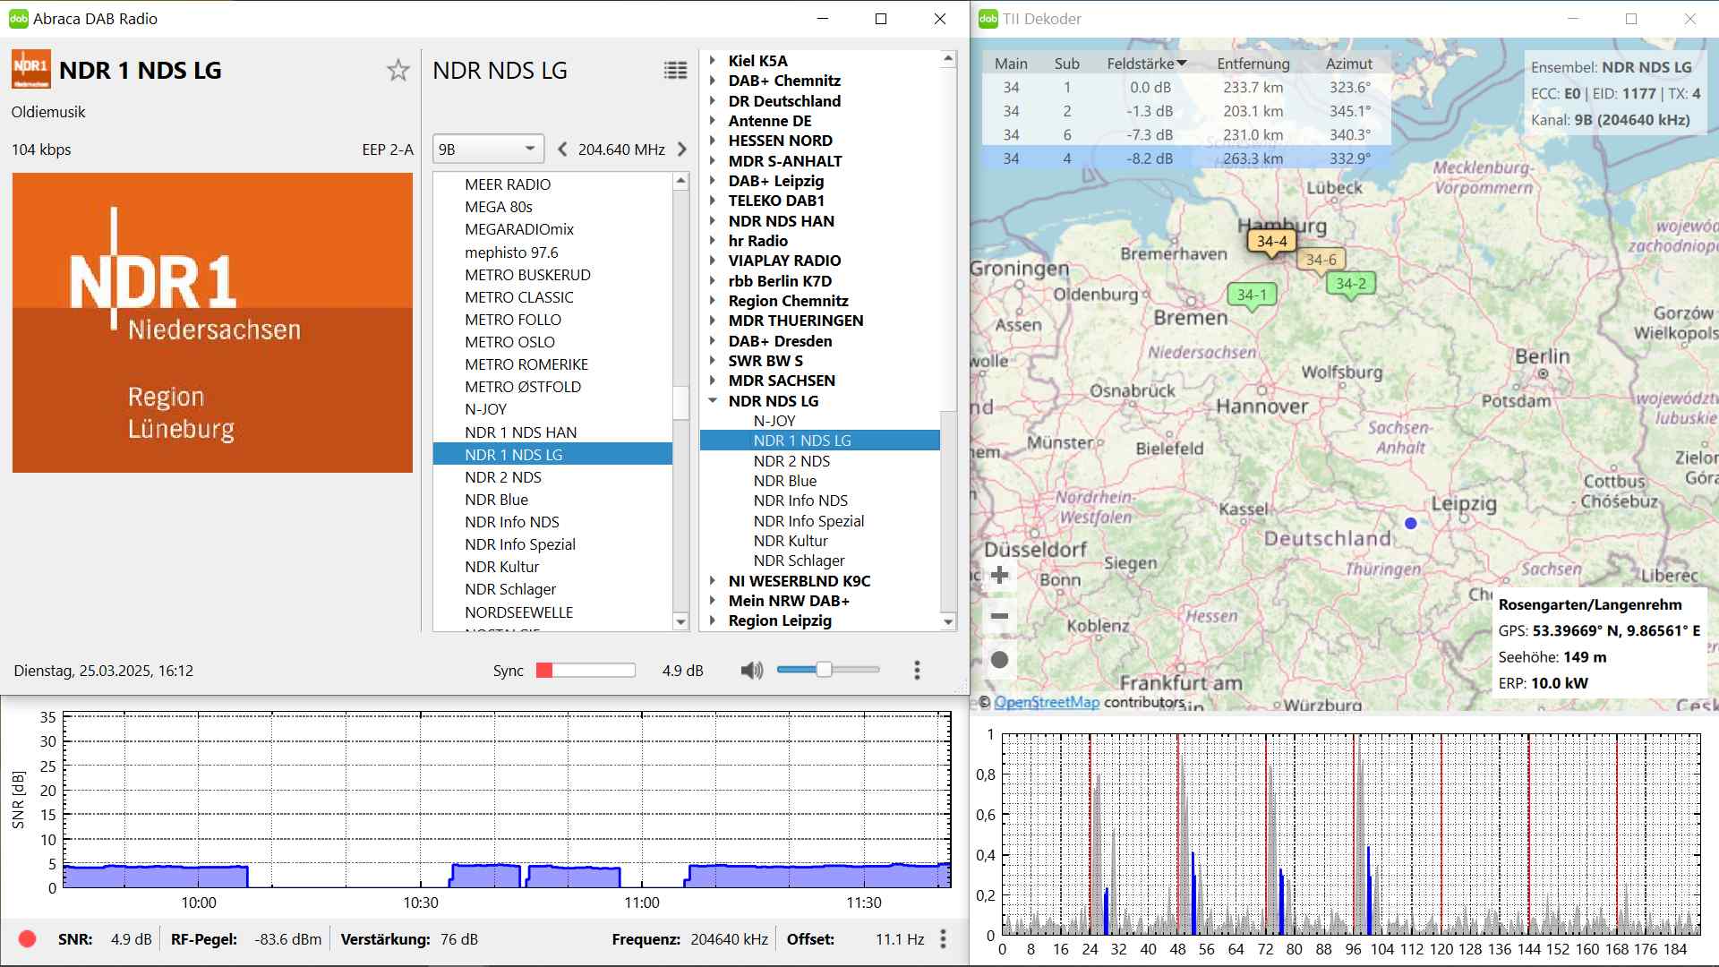Open the OpenStreetMap link

click(1047, 702)
